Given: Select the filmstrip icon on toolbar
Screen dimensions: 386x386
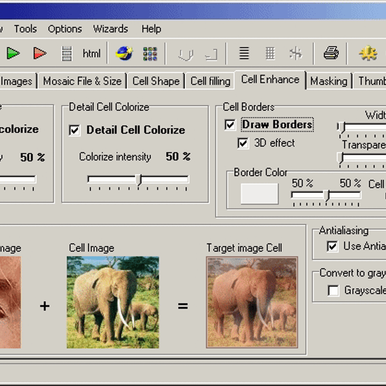Looking at the screenshot, I should click(67, 53).
